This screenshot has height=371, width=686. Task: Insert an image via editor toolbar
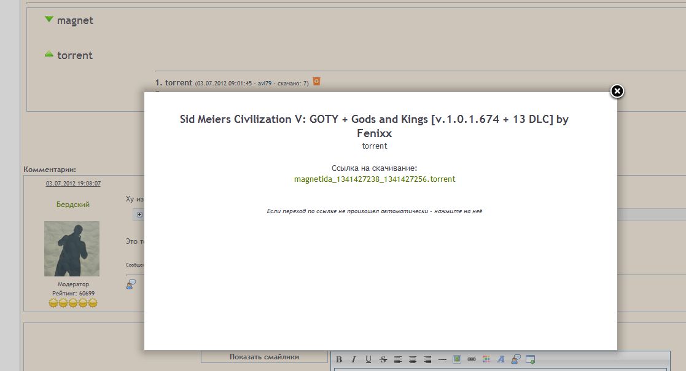coord(457,359)
